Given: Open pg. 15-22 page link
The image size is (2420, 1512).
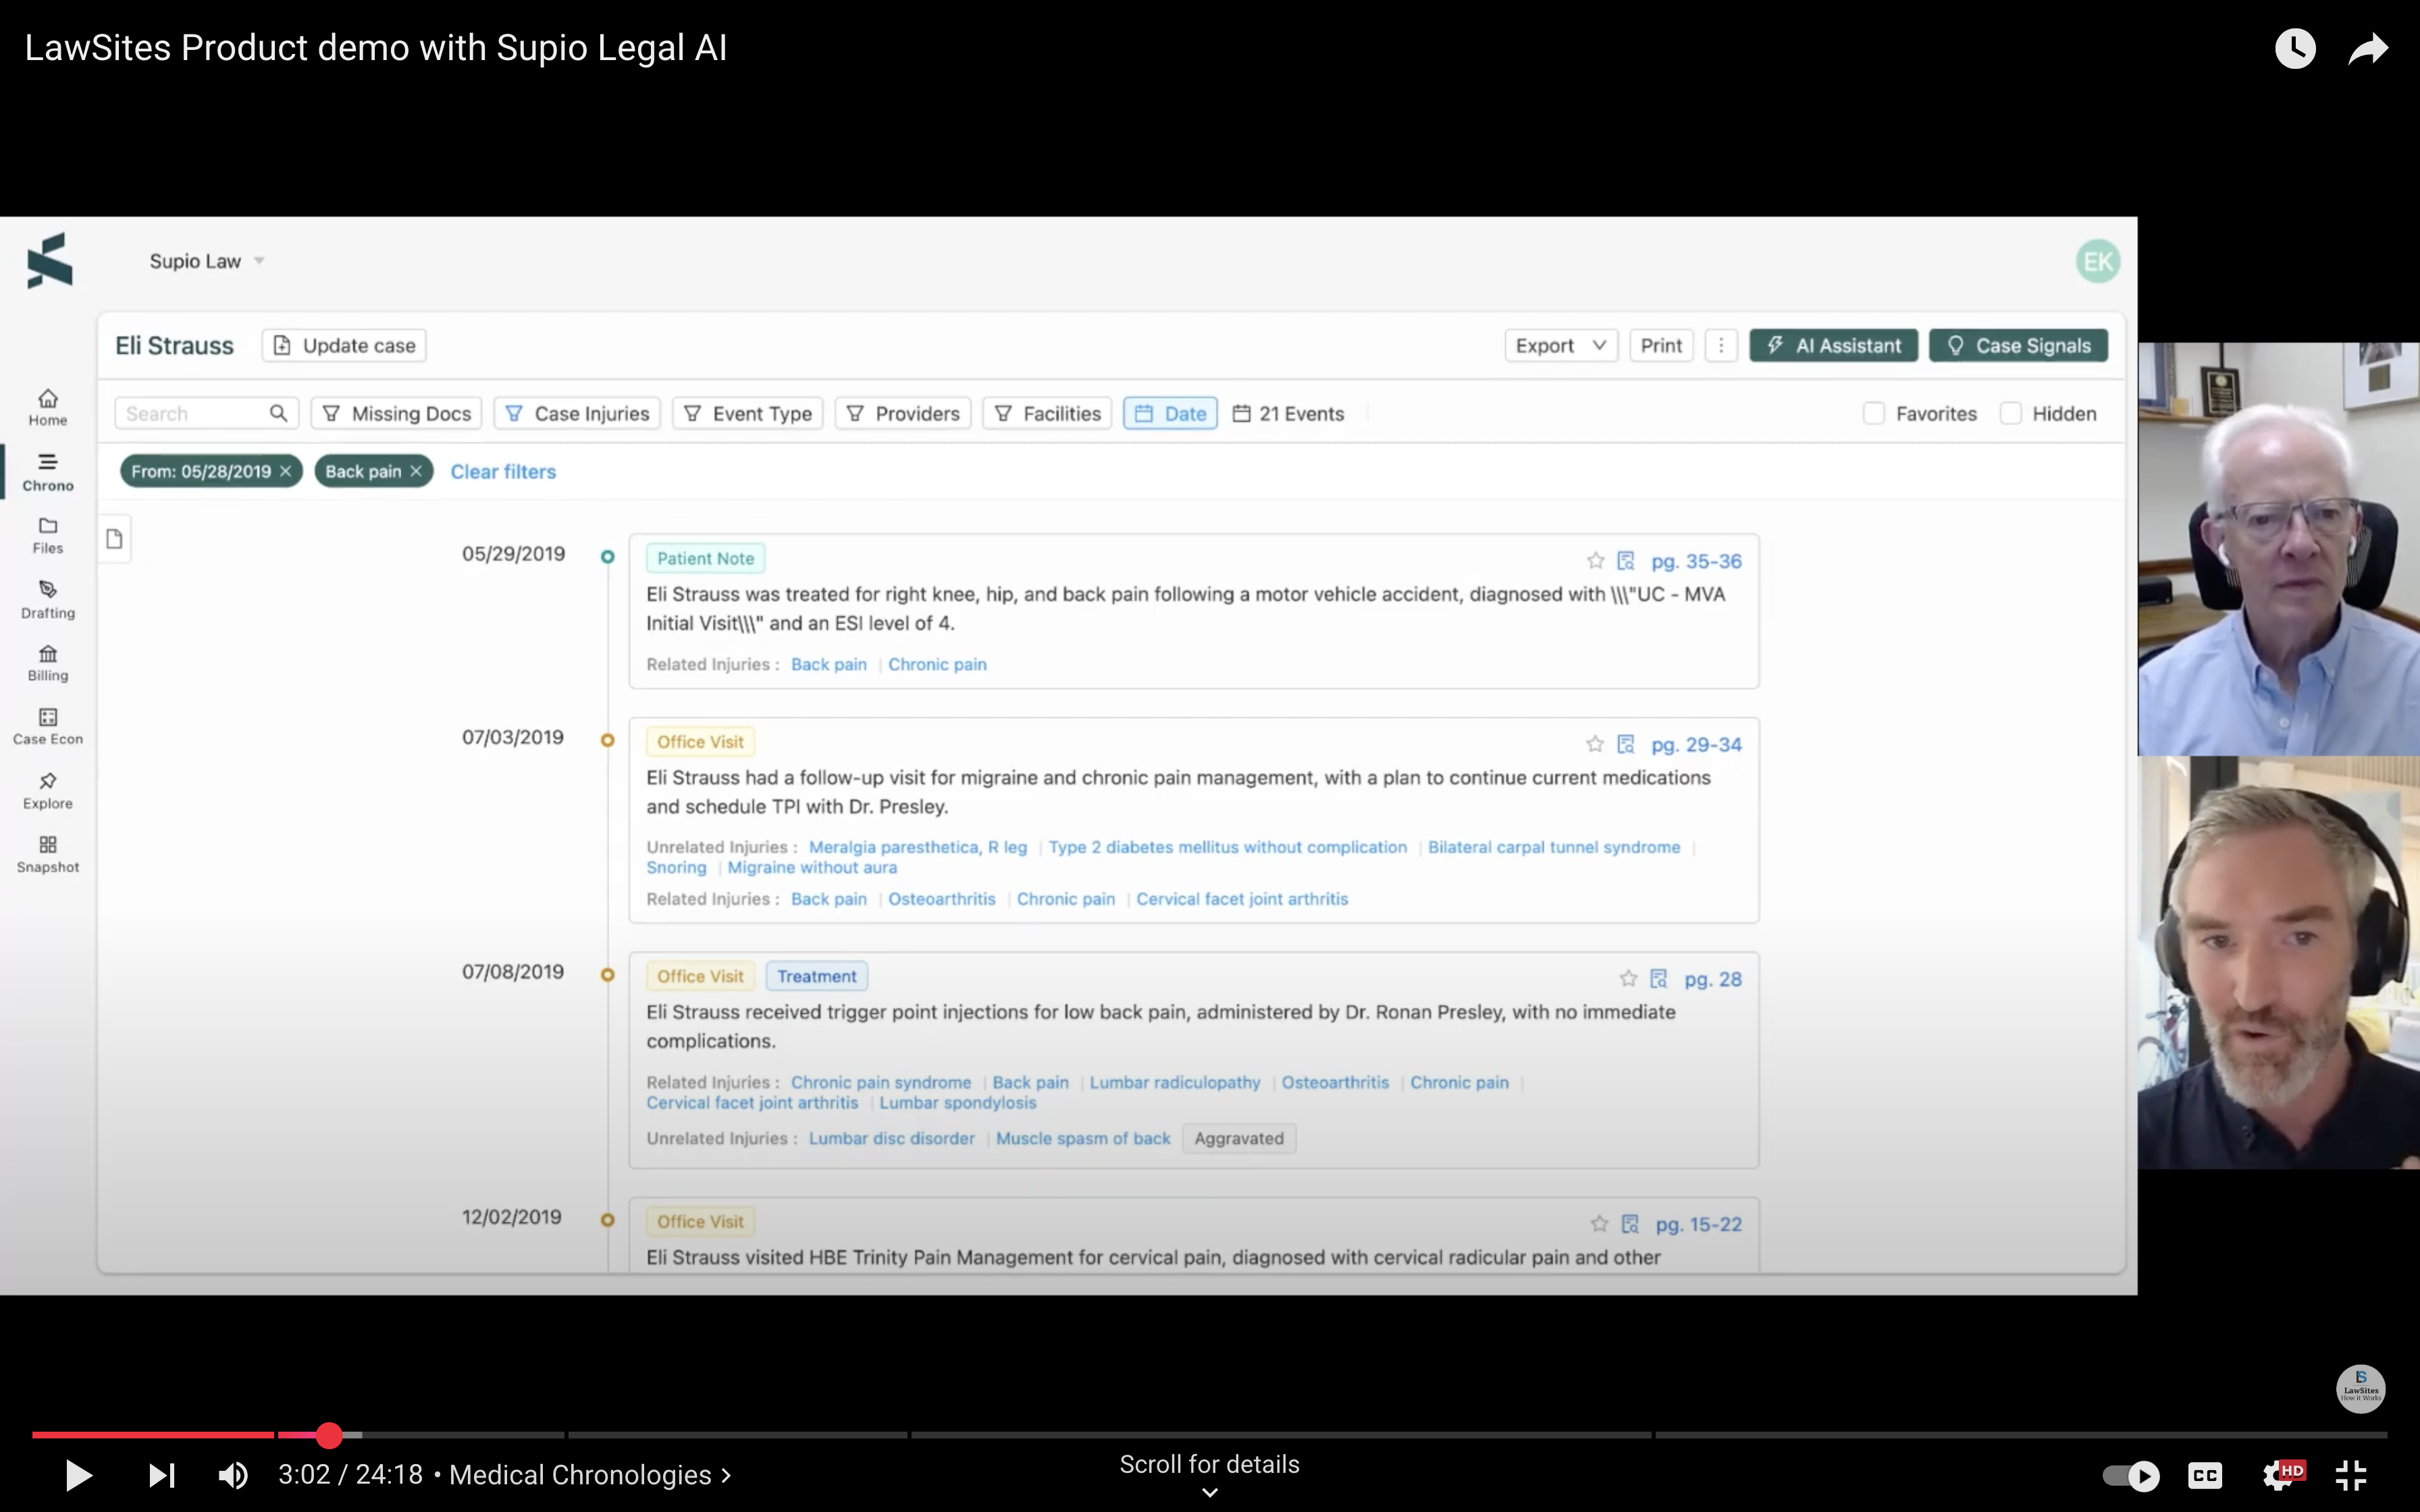Looking at the screenshot, I should tap(1698, 1224).
